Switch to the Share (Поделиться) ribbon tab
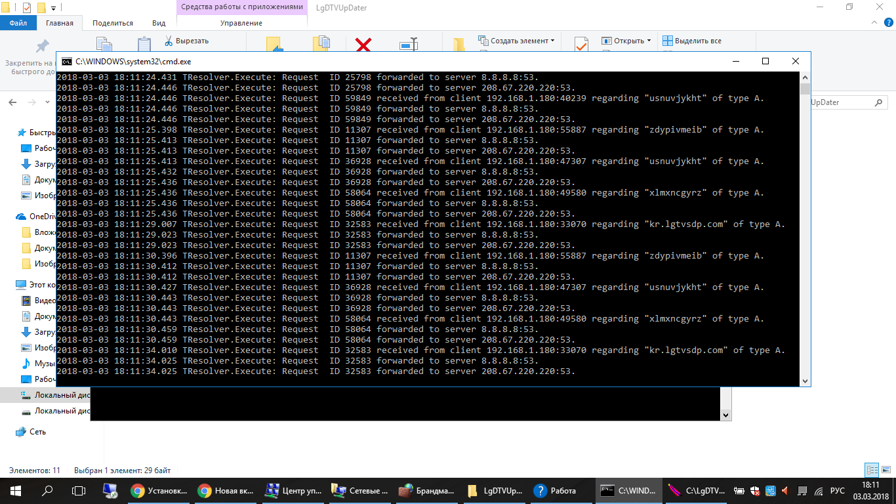The width and height of the screenshot is (896, 504). click(x=112, y=23)
